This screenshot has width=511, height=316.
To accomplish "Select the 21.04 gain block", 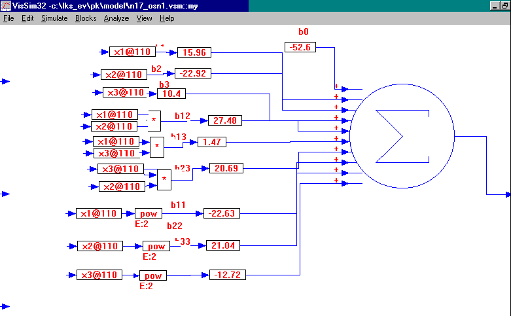I will (223, 245).
